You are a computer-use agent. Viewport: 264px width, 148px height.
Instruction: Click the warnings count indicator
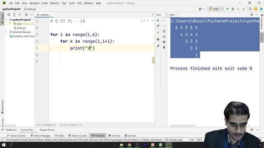143,20
